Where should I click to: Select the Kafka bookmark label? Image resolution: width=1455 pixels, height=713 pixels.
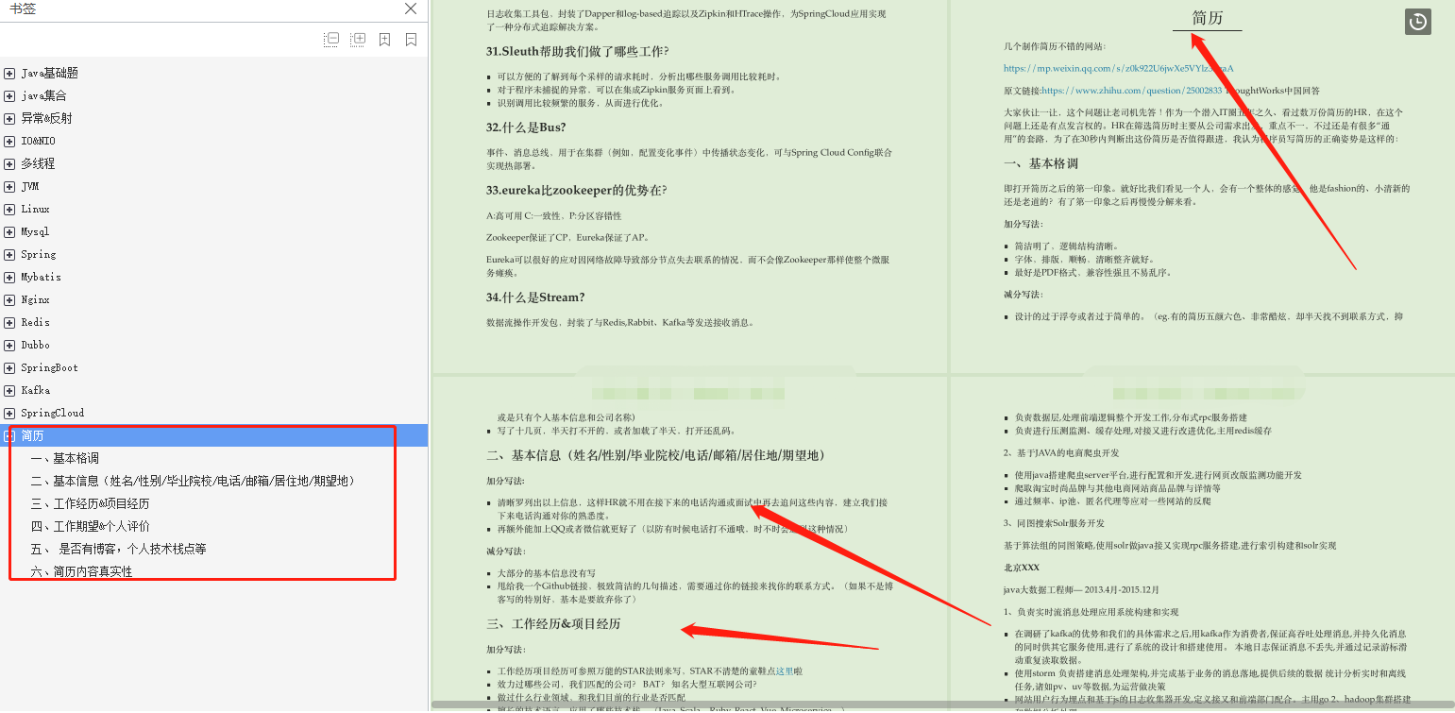tap(36, 390)
